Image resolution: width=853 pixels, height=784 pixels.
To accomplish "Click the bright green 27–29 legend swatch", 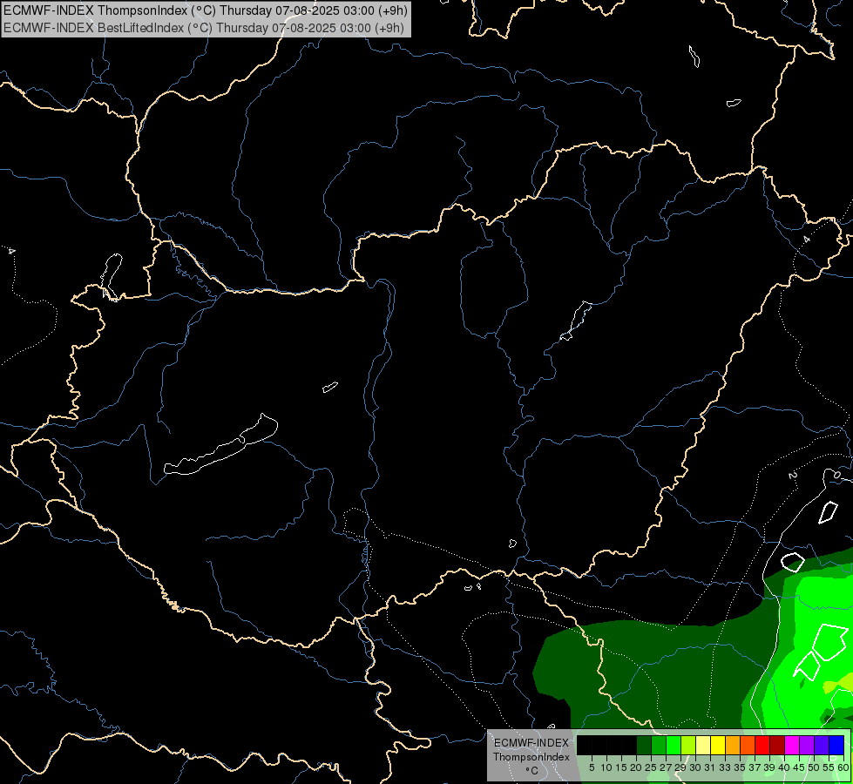I will 674,745.
